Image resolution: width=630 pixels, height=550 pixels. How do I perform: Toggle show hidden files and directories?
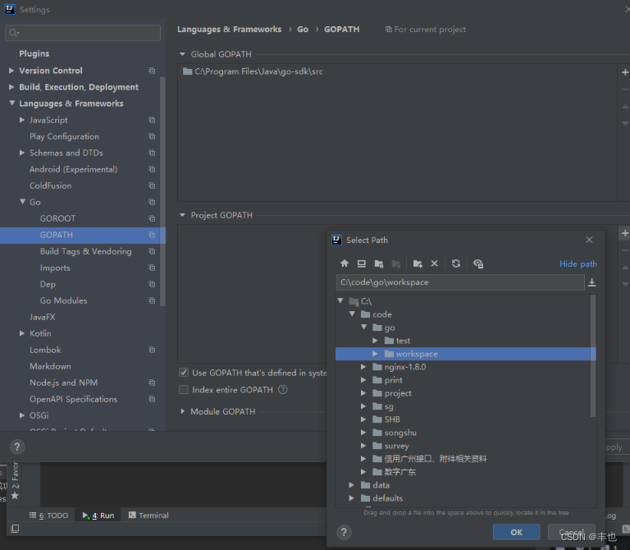coord(478,264)
